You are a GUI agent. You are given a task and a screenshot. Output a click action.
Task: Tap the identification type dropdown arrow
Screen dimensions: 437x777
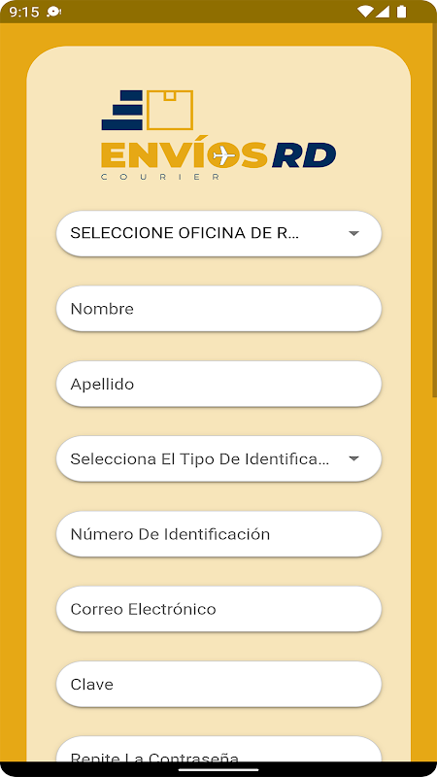pyautogui.click(x=353, y=458)
